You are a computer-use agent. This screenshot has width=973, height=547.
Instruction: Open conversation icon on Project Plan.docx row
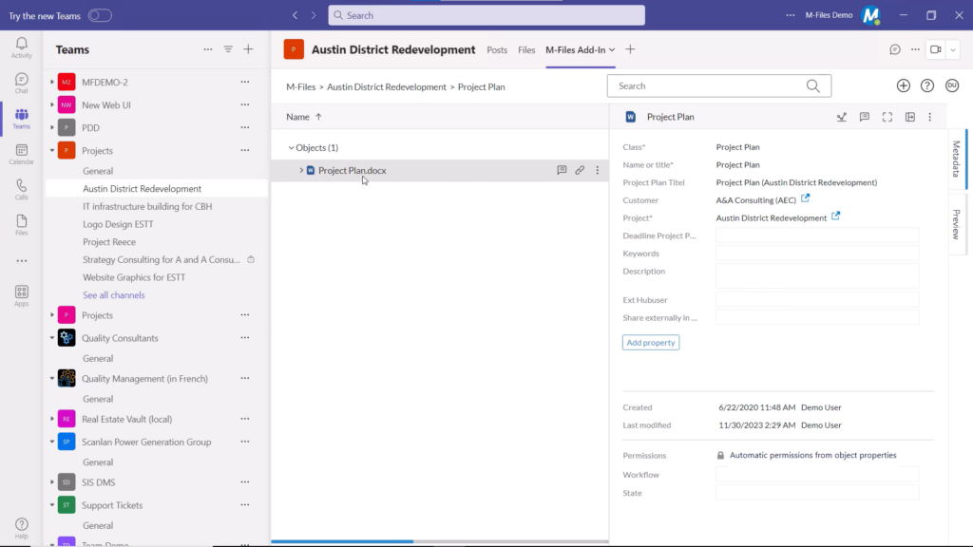click(562, 170)
